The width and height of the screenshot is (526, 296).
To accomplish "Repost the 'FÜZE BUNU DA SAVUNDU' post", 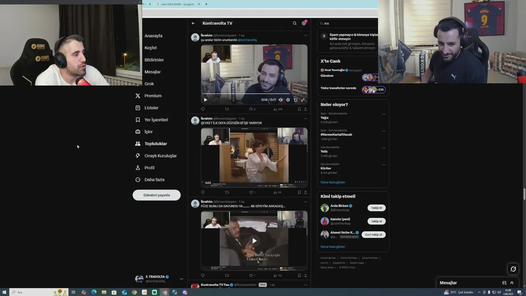I will click(227, 275).
